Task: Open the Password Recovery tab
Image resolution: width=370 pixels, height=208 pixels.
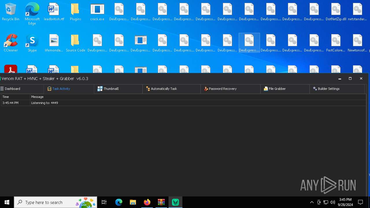Action: coord(230,89)
